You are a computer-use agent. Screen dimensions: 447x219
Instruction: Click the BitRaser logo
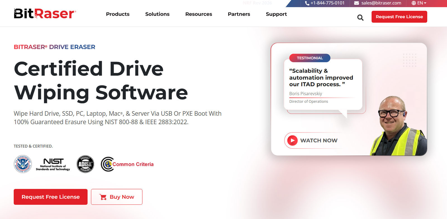click(45, 14)
